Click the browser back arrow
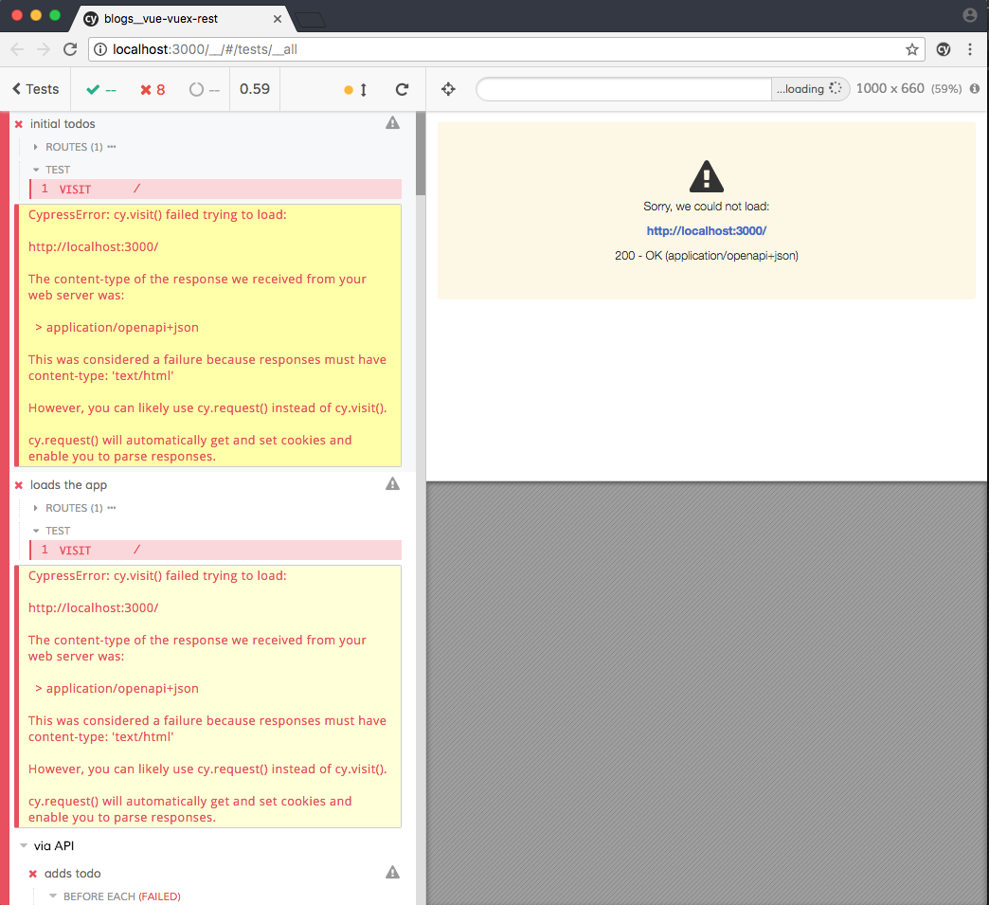The width and height of the screenshot is (989, 905). 17,49
